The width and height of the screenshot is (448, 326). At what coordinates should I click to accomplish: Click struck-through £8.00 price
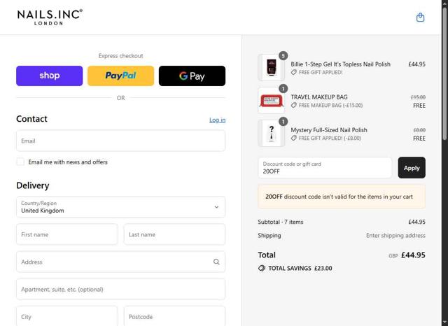pos(419,130)
